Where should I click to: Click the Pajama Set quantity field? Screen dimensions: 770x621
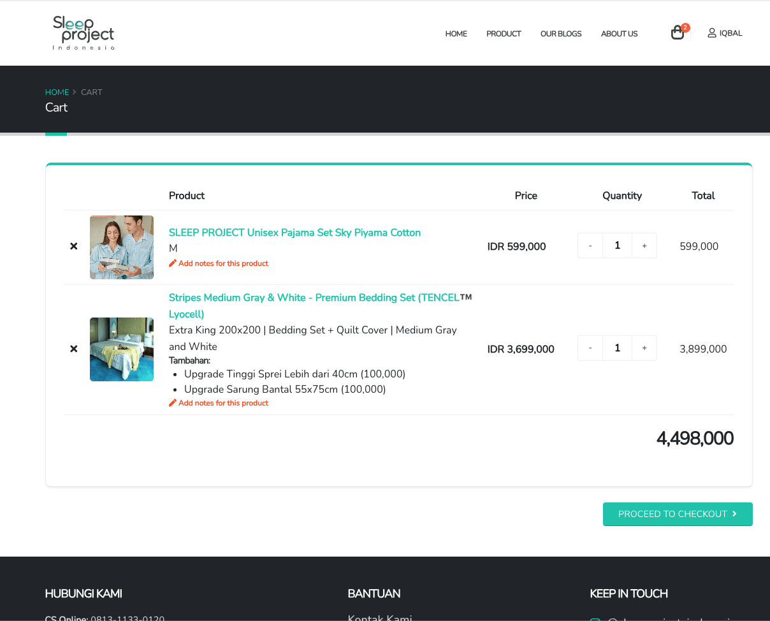pyautogui.click(x=617, y=245)
